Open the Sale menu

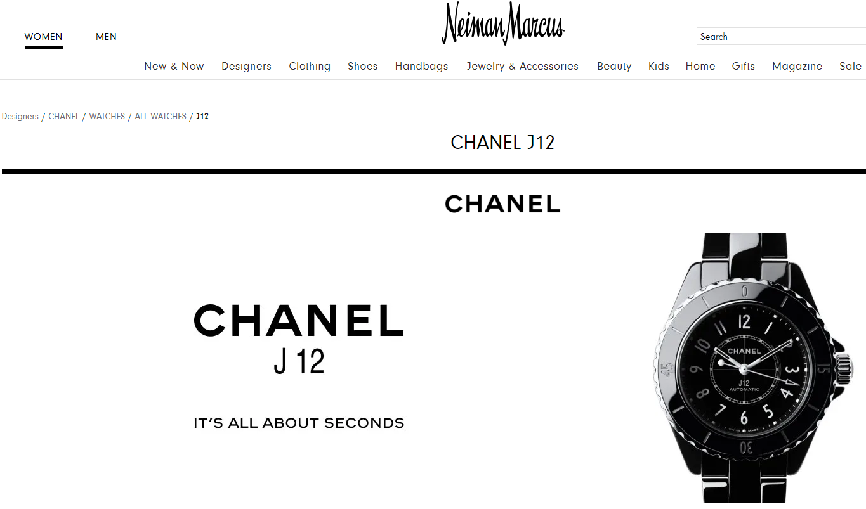point(850,66)
